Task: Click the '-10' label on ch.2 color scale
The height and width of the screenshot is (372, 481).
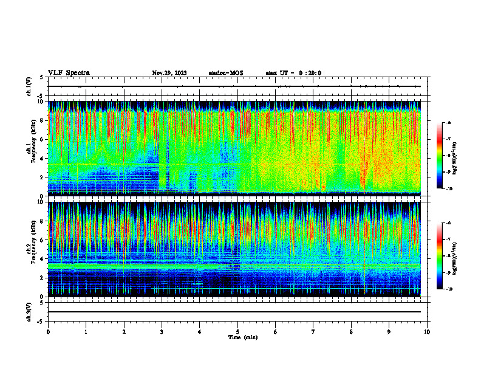Action: 449,289
